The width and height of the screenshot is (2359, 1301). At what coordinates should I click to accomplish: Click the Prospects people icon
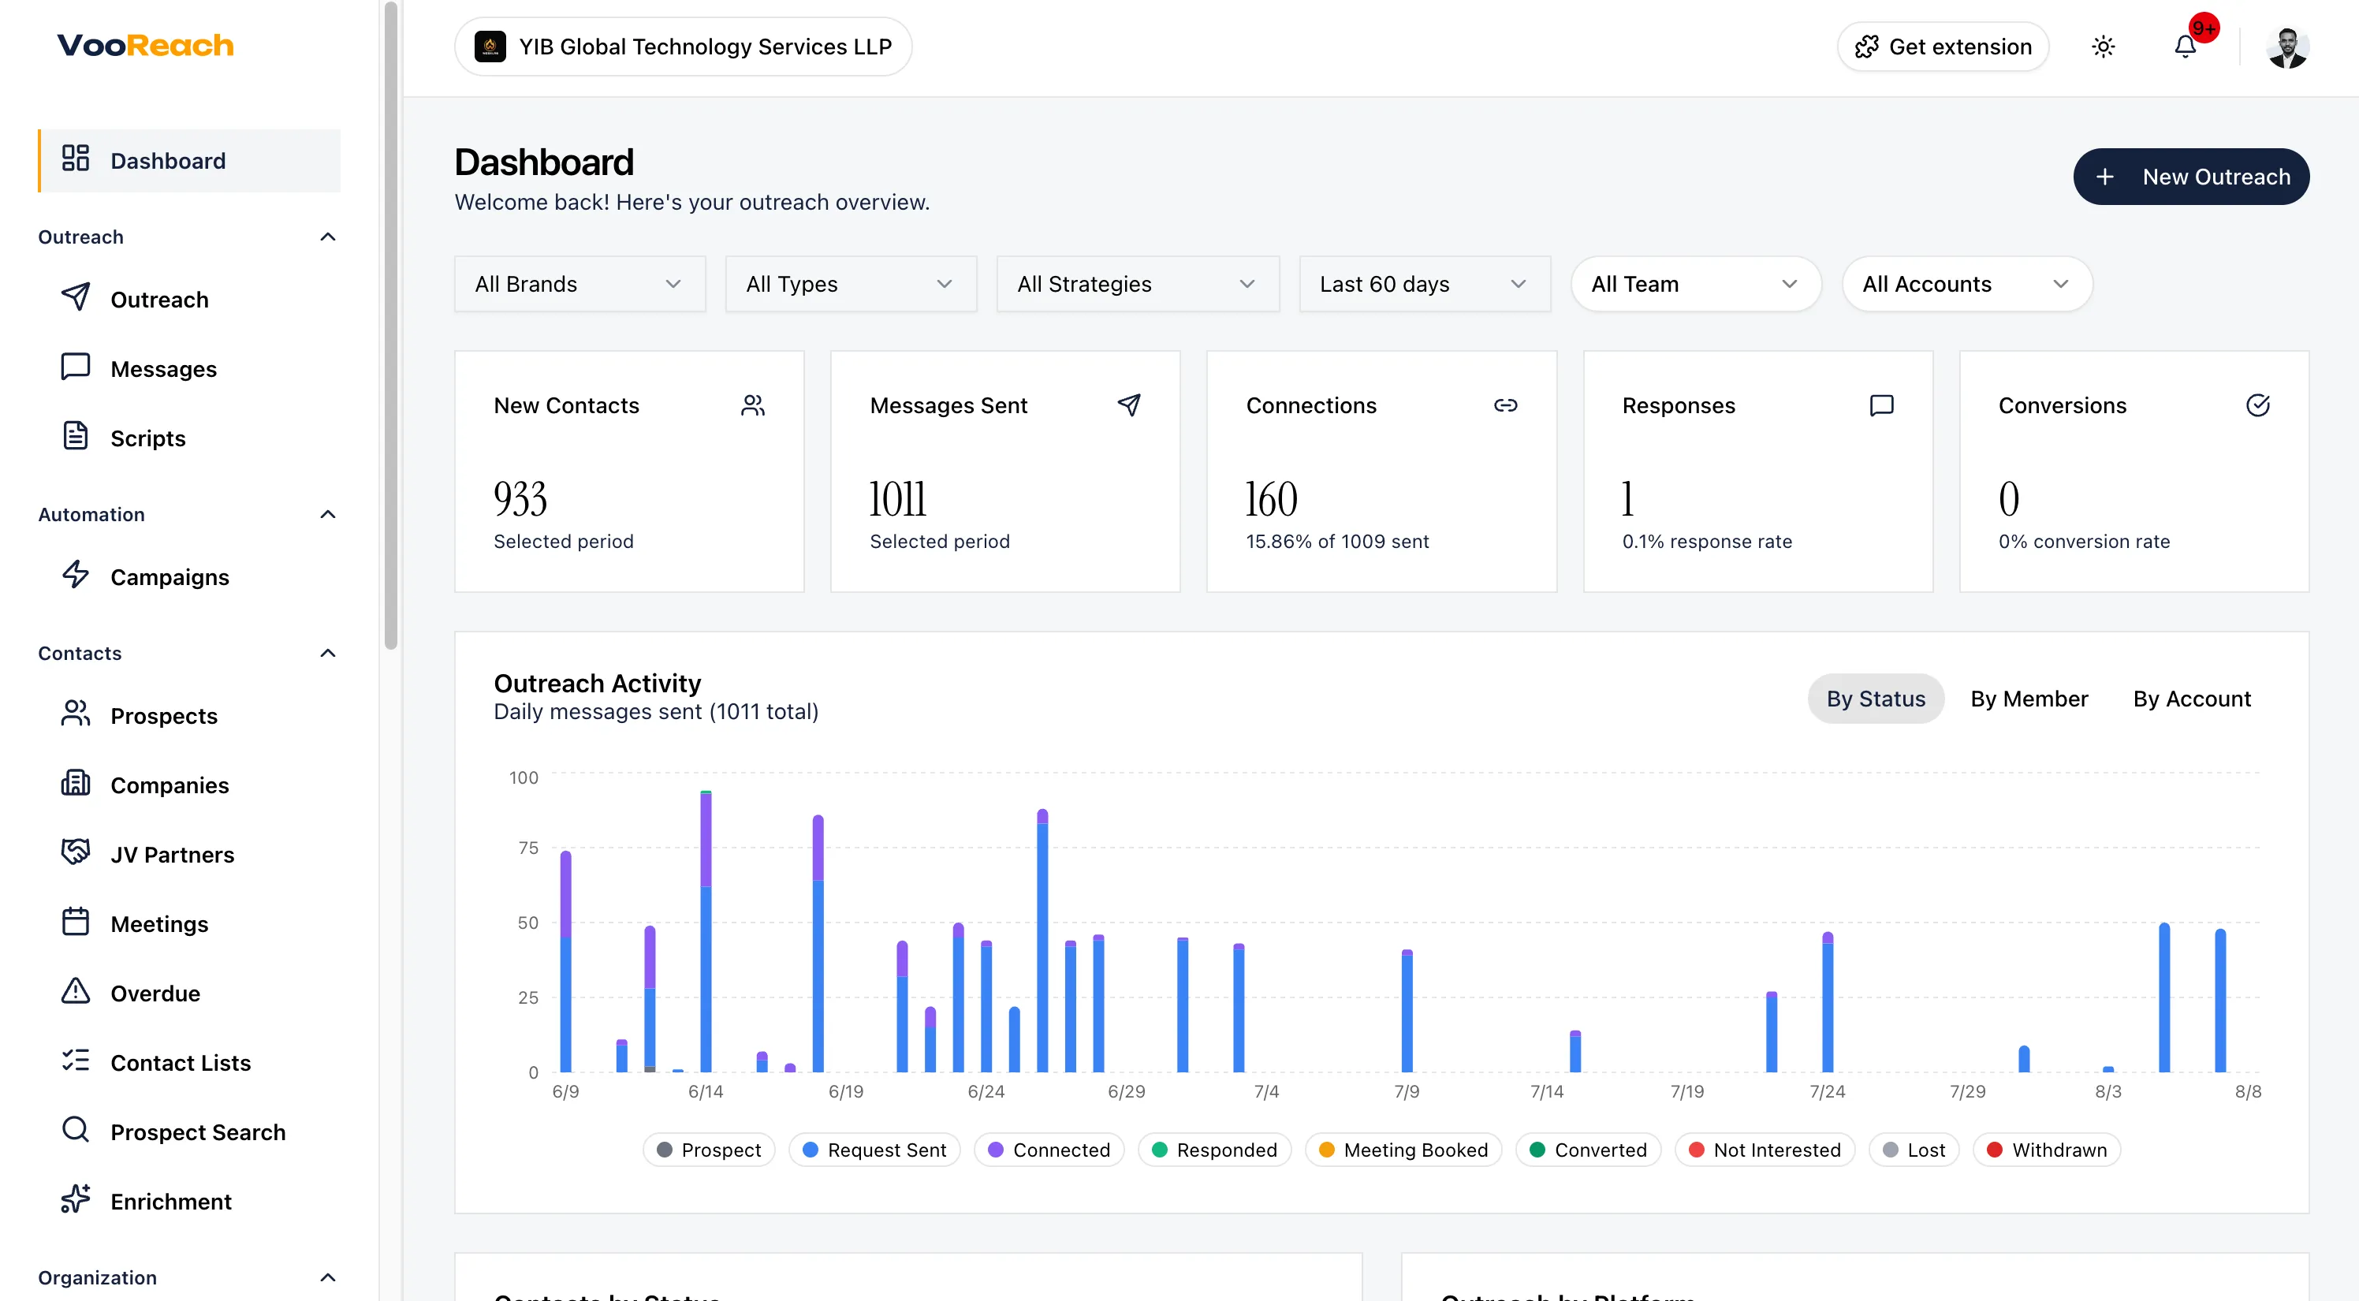click(x=75, y=714)
